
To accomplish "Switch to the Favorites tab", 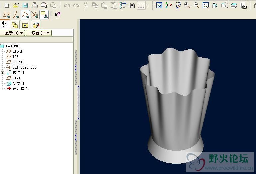I will tap(25, 25).
